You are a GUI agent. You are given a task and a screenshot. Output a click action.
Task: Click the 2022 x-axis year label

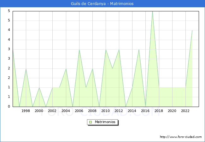point(185,111)
